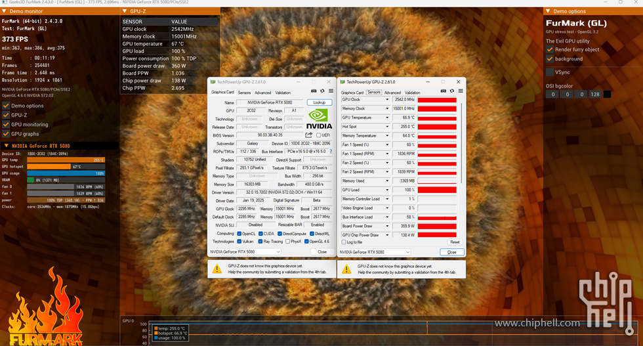
Task: Toggle the GPU graphs checkbox
Action: [x=6, y=134]
